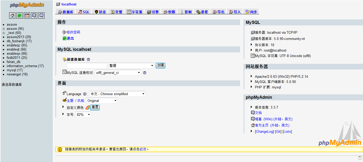Viewport: 363px width, 162px height.
Task: Click the [Git] link
Action: coord(278,132)
